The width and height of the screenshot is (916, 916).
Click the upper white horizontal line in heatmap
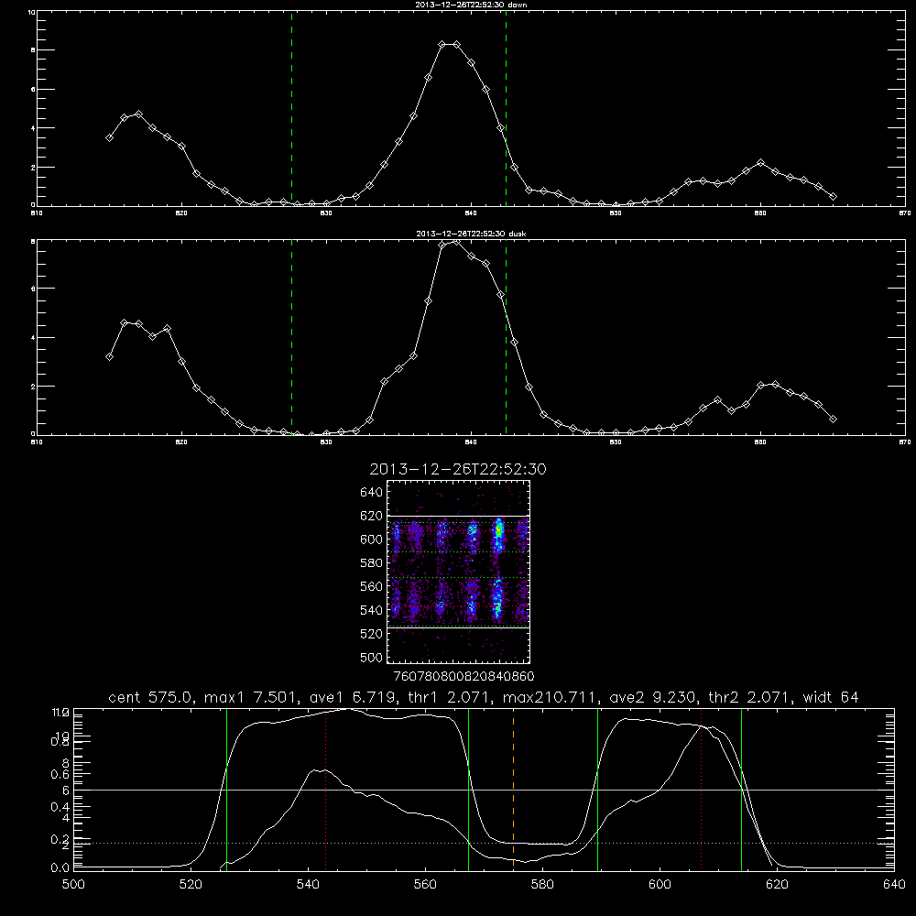459,516
